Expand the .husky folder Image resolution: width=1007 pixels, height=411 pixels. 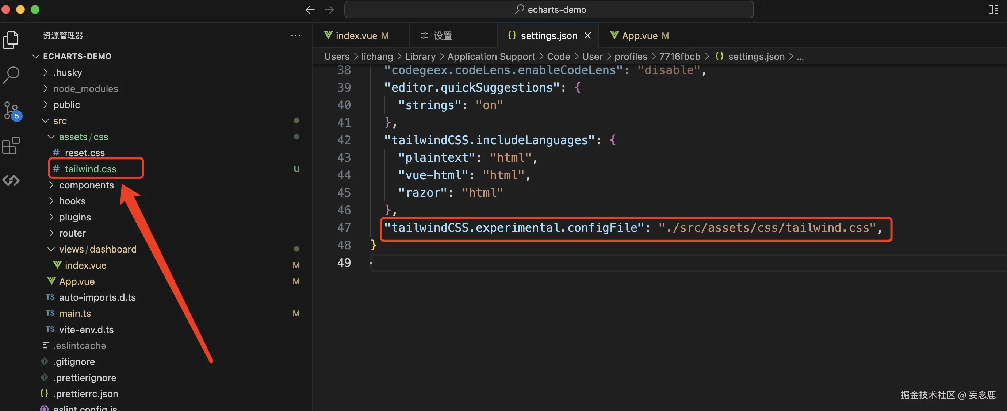click(x=67, y=73)
